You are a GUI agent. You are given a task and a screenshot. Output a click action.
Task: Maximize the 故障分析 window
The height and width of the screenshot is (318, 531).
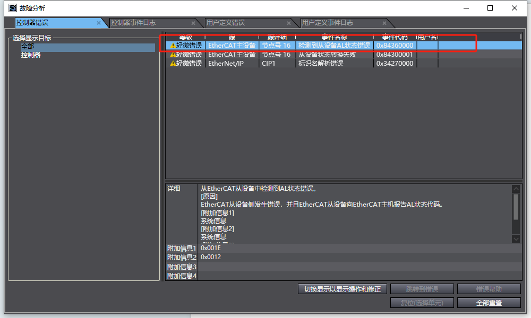pos(490,8)
